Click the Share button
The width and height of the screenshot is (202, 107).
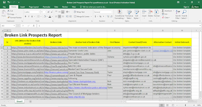[195, 7]
